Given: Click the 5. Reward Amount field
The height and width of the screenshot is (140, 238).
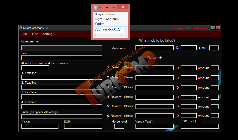Looking at the screenshot, I should [x=215, y=107].
